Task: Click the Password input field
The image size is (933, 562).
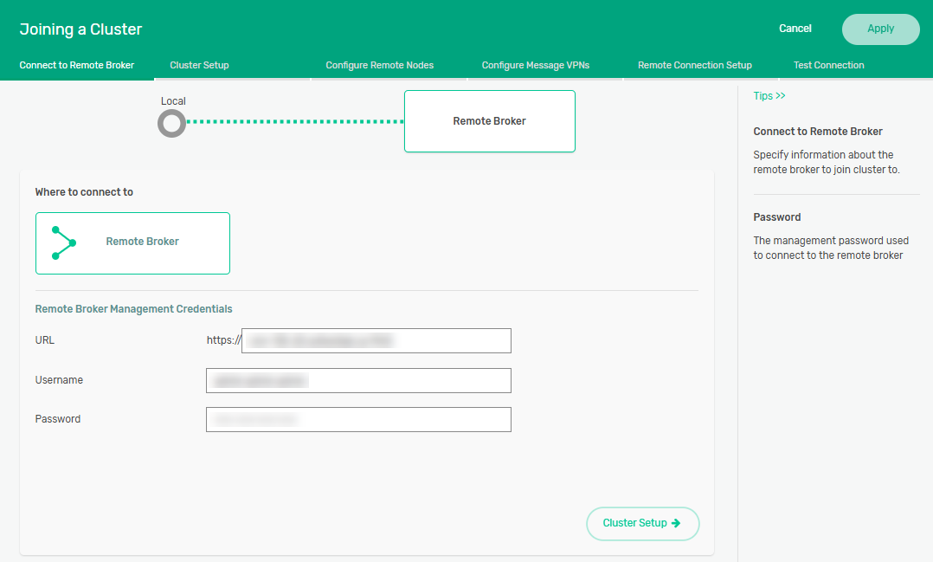Action: (358, 419)
